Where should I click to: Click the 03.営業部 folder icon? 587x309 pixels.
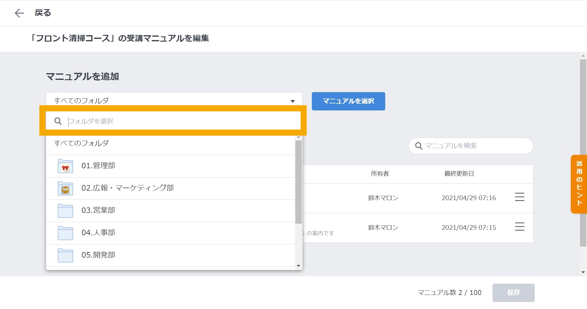[65, 211]
